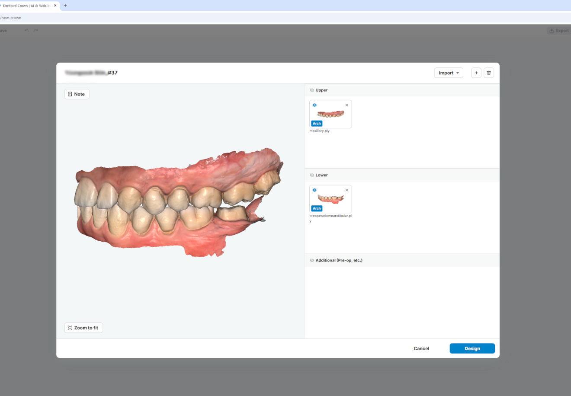Cancel the crown setup
The height and width of the screenshot is (396, 571).
pos(421,348)
